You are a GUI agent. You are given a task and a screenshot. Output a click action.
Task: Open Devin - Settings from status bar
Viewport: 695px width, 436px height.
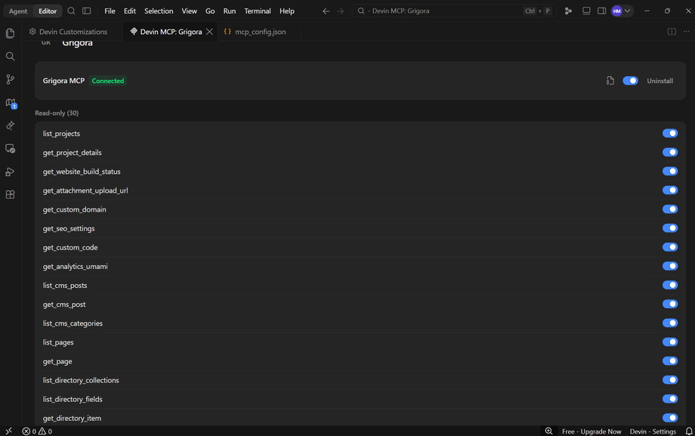point(653,431)
